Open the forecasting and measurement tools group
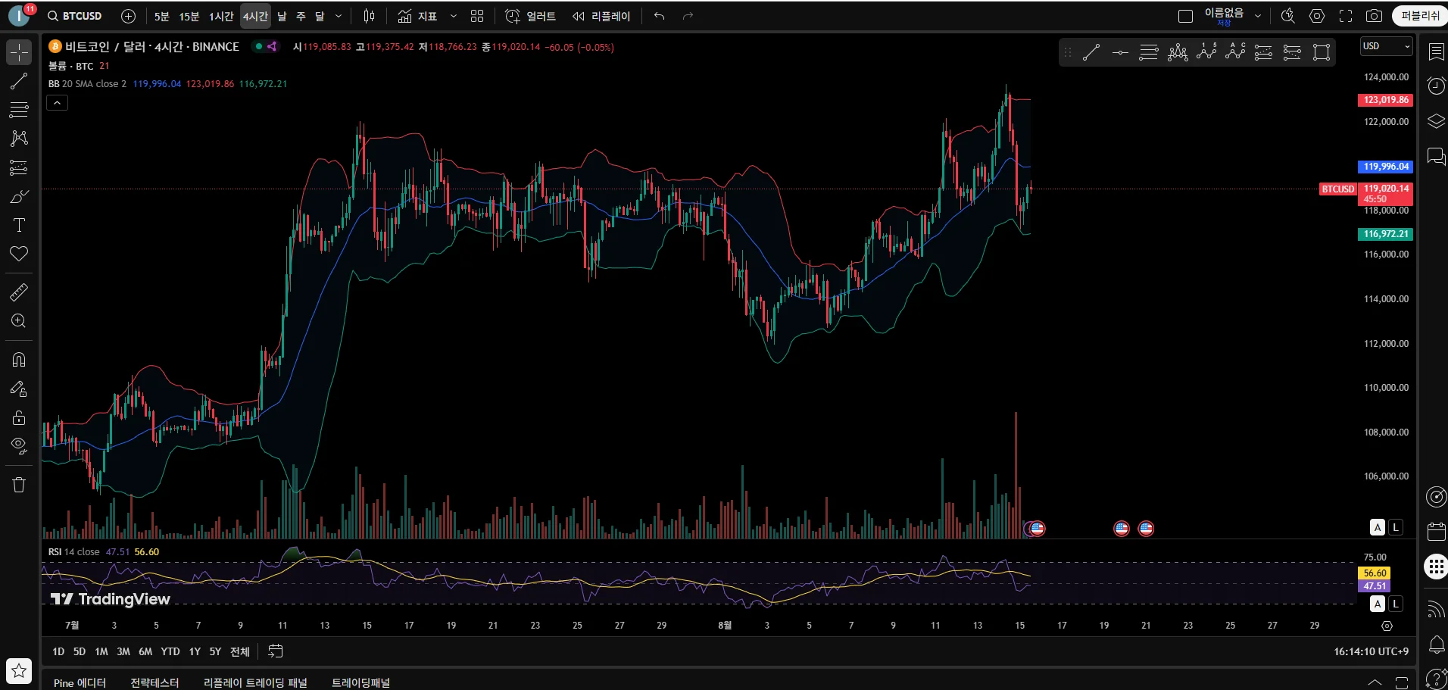Image resolution: width=1448 pixels, height=690 pixels. 19,167
